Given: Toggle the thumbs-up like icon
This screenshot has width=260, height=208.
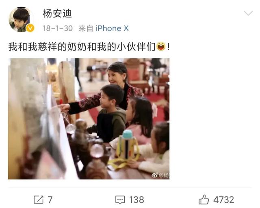Looking at the screenshot, I should (x=204, y=199).
